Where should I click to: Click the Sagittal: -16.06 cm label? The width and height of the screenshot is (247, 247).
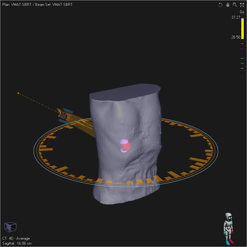17,243
